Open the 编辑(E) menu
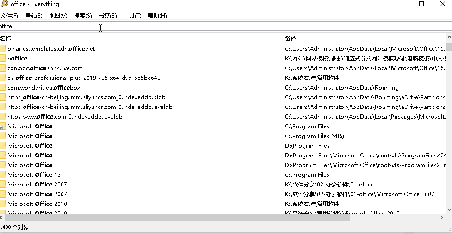452x234 pixels. click(33, 16)
